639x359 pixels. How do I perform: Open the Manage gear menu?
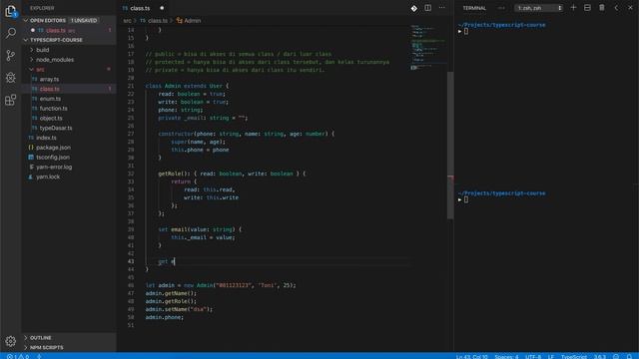[11, 341]
